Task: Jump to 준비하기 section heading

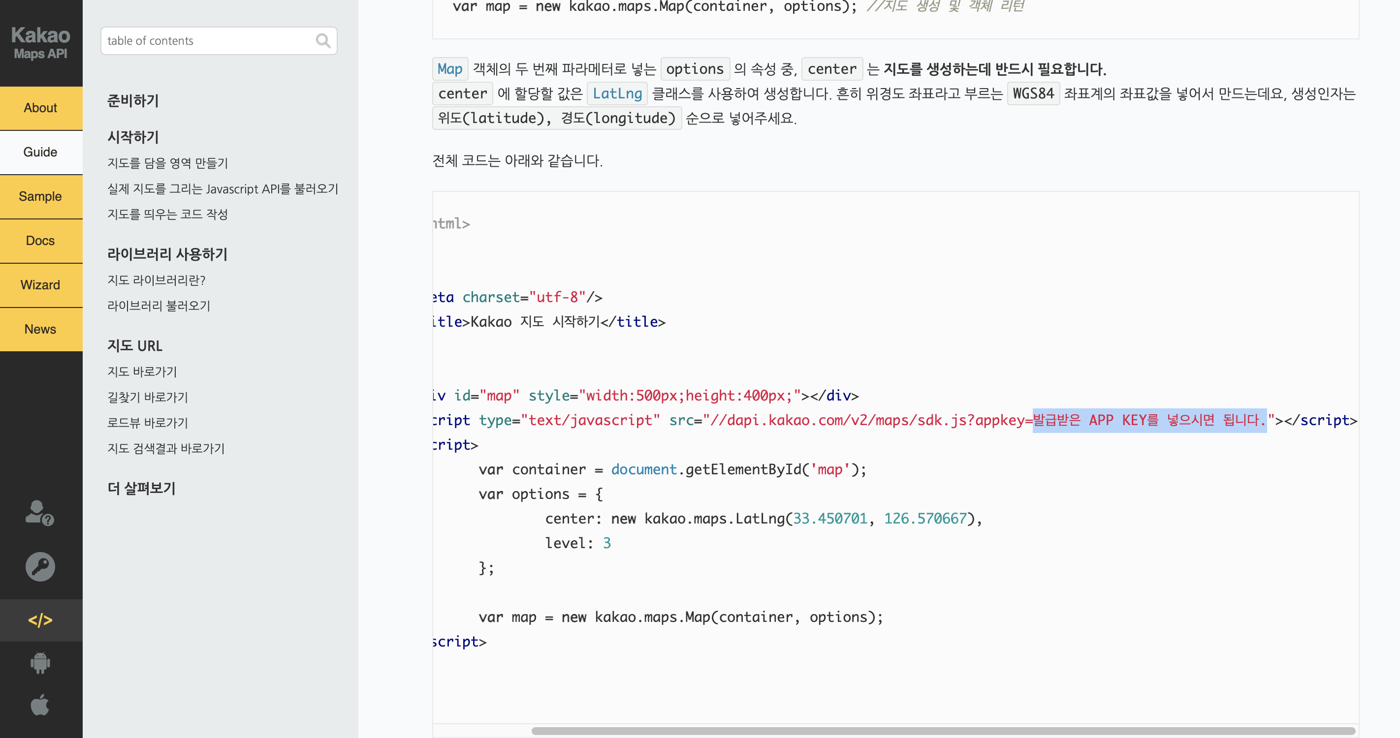Action: pos(132,100)
